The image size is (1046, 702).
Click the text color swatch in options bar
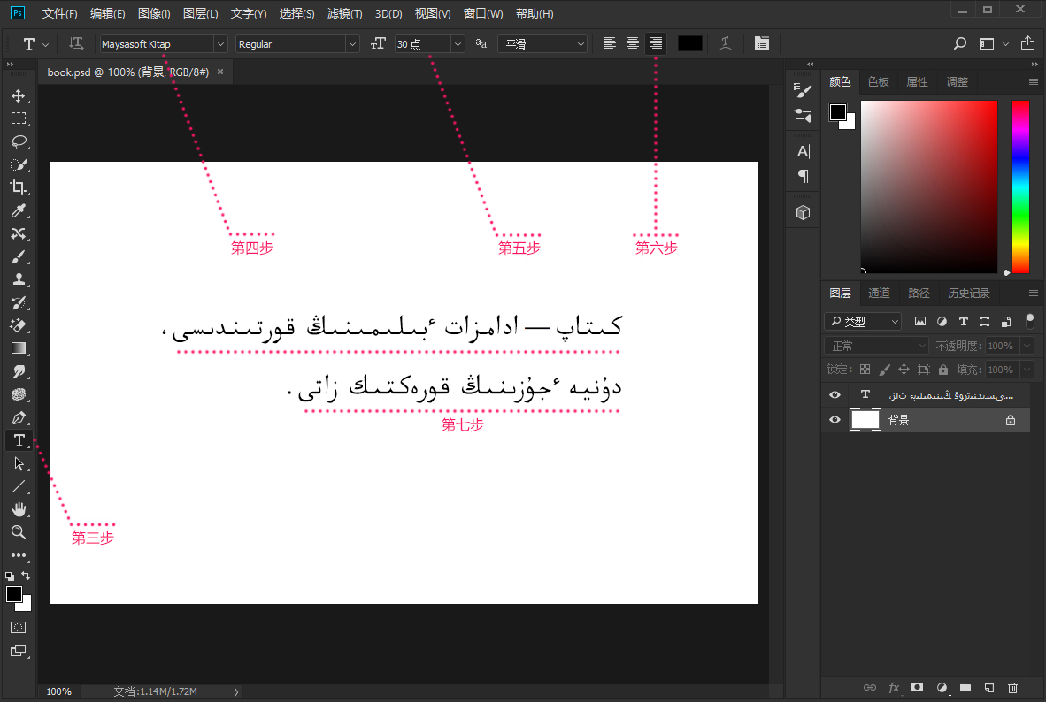tap(689, 43)
